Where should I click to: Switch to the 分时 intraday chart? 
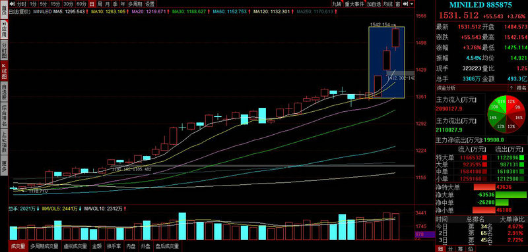21,4
